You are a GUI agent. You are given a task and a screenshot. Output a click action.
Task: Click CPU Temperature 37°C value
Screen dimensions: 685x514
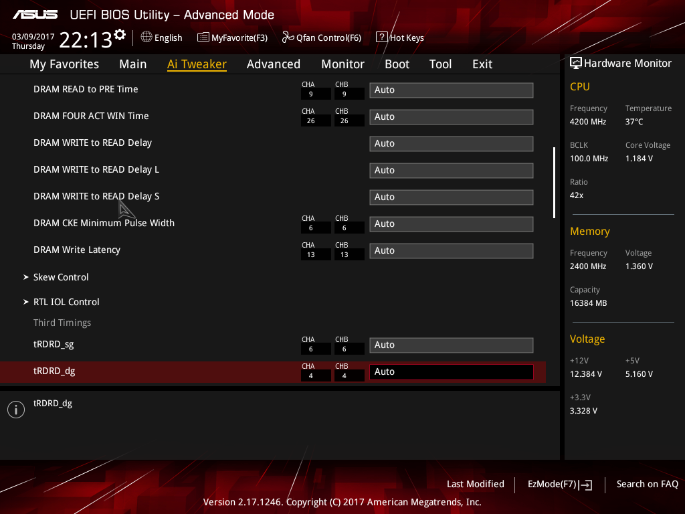[x=634, y=122]
